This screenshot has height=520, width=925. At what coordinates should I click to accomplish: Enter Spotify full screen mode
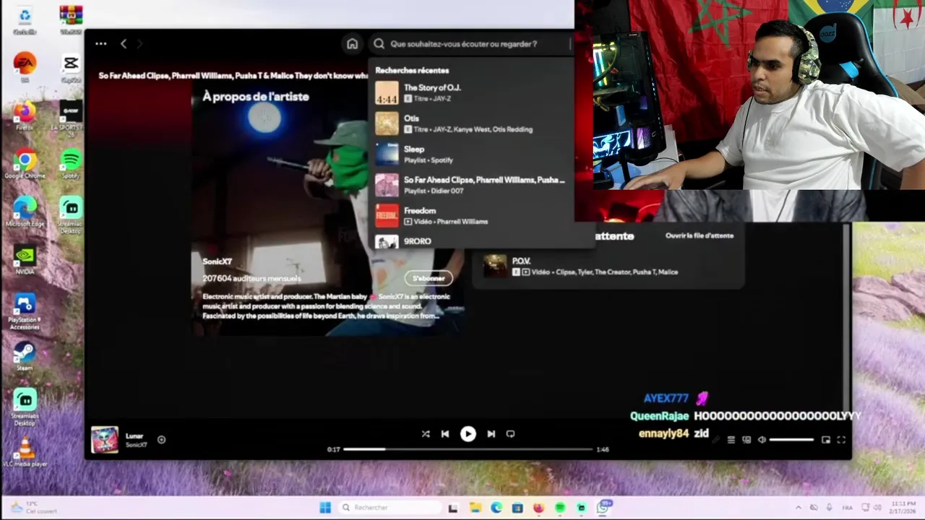841,440
